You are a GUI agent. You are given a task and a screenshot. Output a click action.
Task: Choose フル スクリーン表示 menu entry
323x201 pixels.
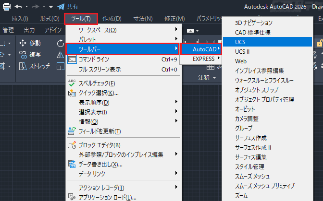[124, 70]
